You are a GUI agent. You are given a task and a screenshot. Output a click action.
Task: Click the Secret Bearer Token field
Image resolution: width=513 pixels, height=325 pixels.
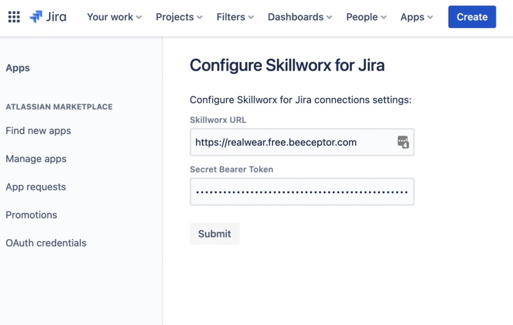click(302, 191)
